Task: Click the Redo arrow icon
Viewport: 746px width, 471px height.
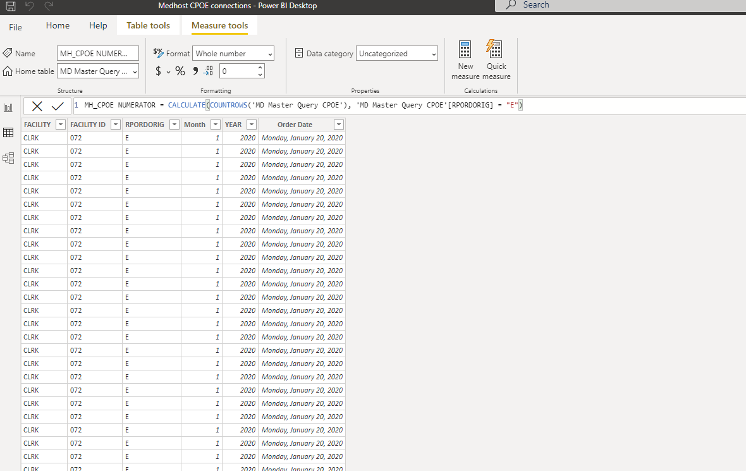Action: click(x=49, y=6)
